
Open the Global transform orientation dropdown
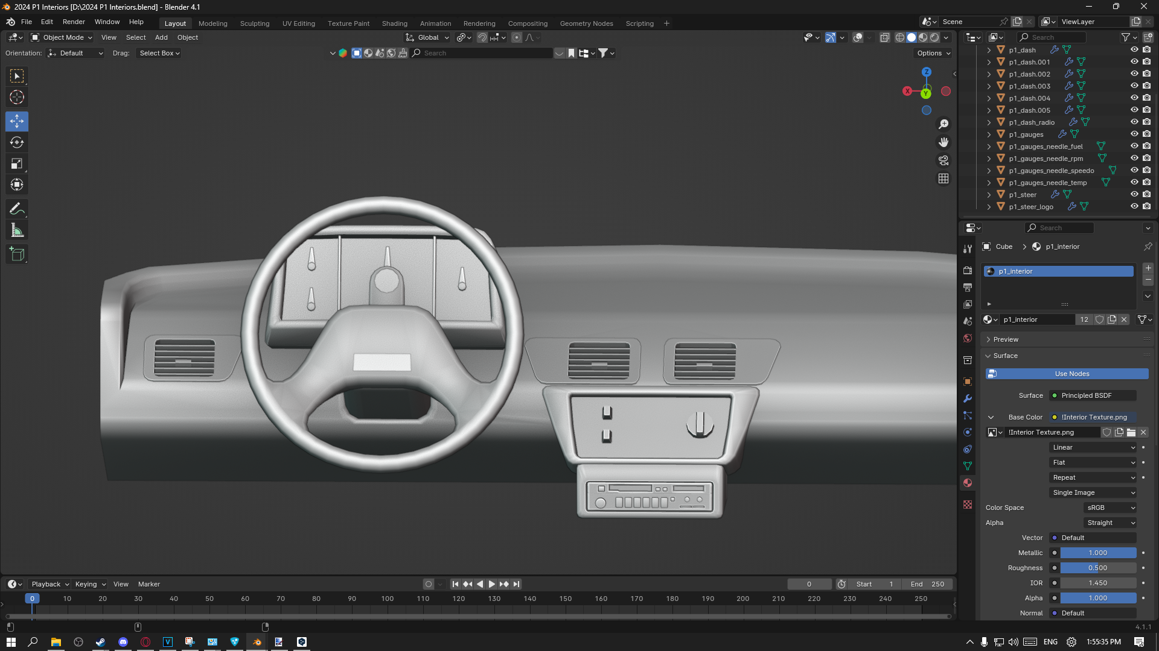tap(427, 37)
